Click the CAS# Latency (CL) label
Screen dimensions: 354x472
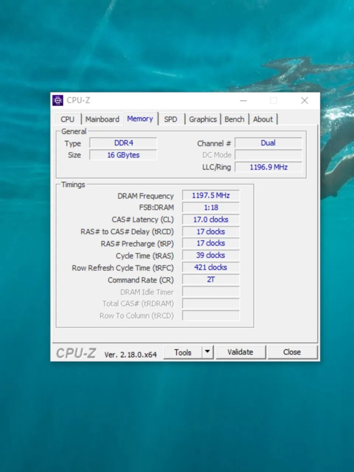(x=143, y=220)
